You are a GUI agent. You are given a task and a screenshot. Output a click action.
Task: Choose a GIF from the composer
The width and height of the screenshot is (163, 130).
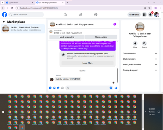tap(62, 88)
